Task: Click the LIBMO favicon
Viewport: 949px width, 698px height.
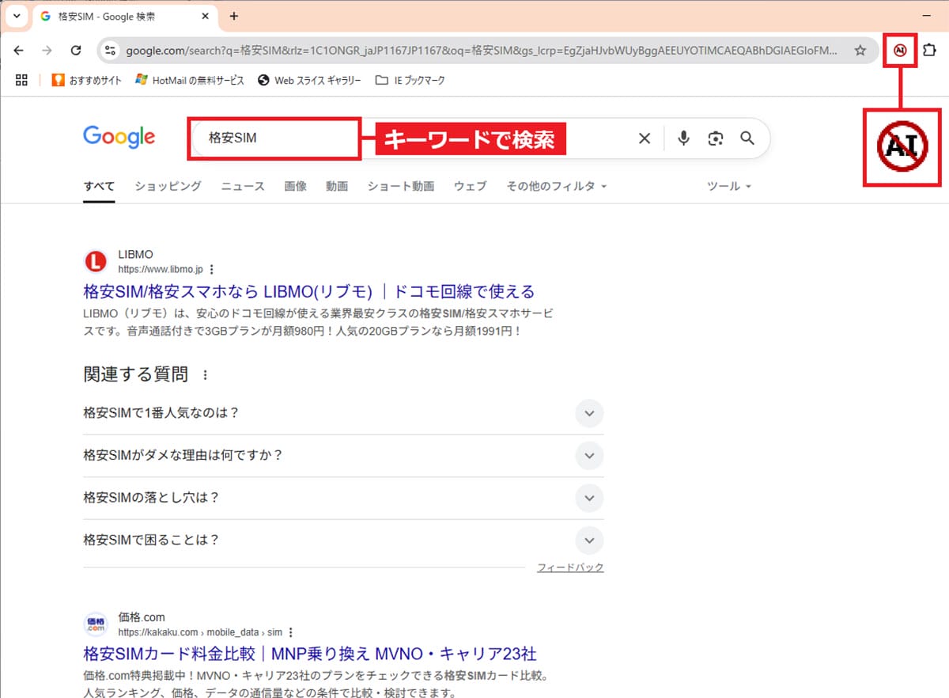Action: click(95, 261)
